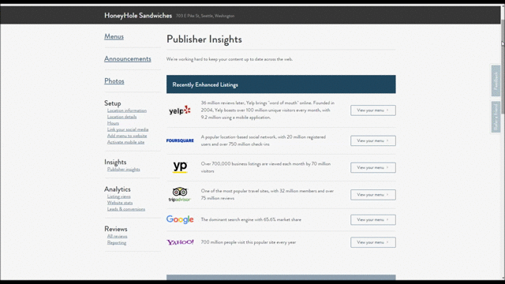505x284 pixels.
Task: Open the second side tab below Feedback
Action: pyautogui.click(x=496, y=117)
